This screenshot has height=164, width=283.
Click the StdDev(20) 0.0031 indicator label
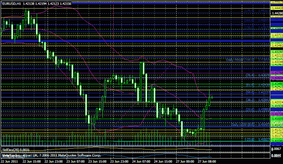(x=16, y=150)
